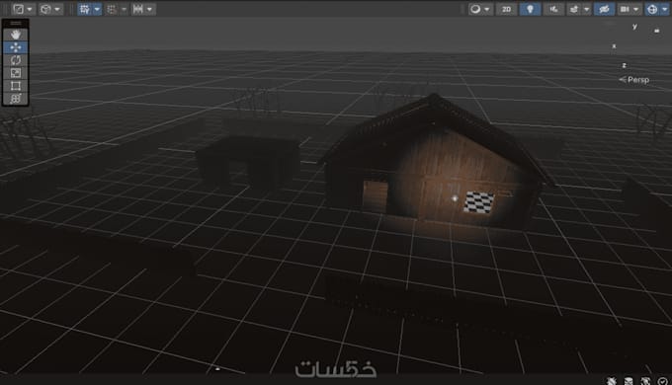Click the auto generate lighting status icon
This screenshot has height=385, width=672.
point(645,380)
